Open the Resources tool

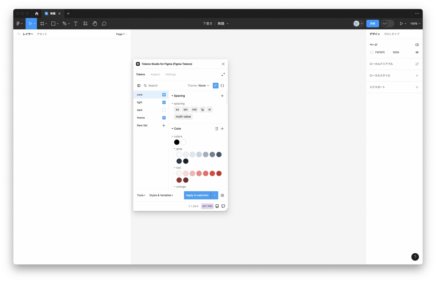85,24
